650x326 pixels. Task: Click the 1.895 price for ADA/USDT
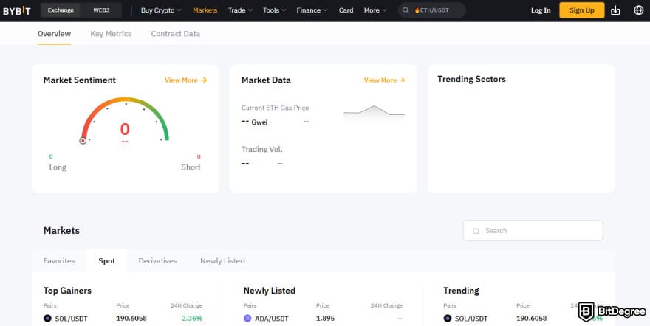[x=325, y=318]
